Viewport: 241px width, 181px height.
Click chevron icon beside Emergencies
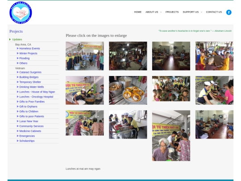(17, 136)
